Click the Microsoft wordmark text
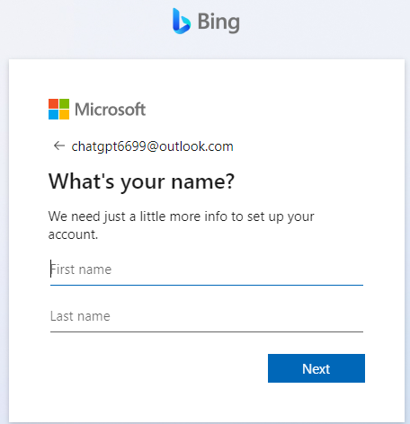Viewport: 410px width, 424px height. pyautogui.click(x=110, y=110)
